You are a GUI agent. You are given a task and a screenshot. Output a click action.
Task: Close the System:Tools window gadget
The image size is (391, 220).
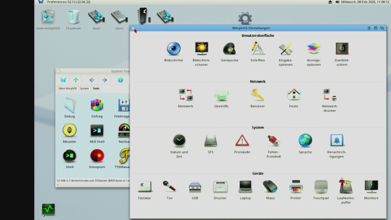point(59,71)
